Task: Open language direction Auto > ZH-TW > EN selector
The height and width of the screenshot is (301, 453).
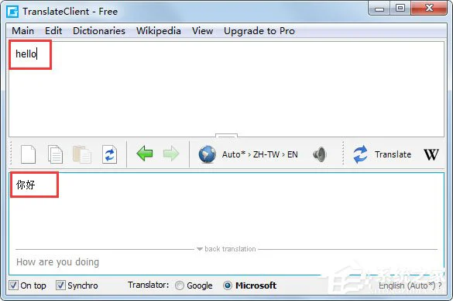Action: tap(259, 154)
